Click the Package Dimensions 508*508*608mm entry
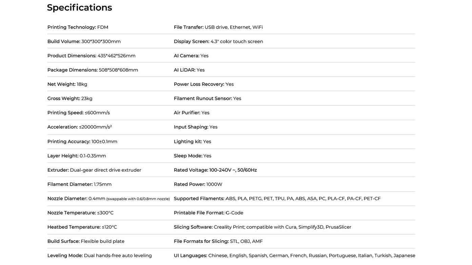The image size is (472, 265). (93, 70)
